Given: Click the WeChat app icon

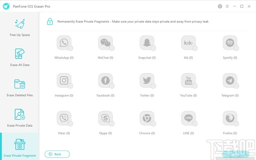Looking at the screenshot, I should click(x=105, y=43).
